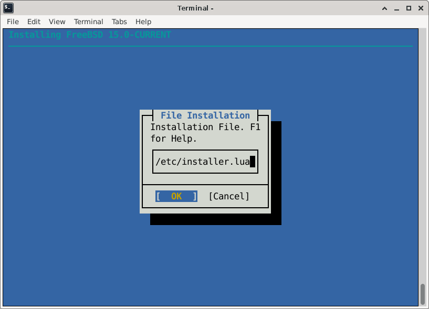Close the Terminal window
The width and height of the screenshot is (429, 309).
(x=420, y=8)
